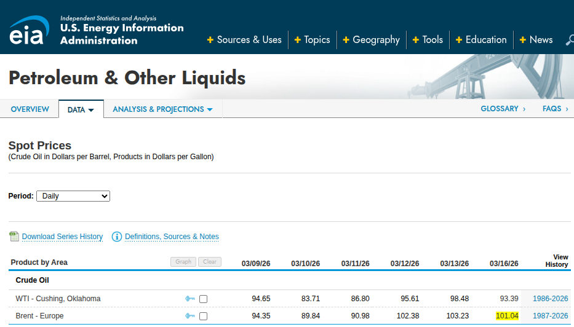
Task: Click Brent value 90.98 for 03/11/26
Action: [361, 316]
